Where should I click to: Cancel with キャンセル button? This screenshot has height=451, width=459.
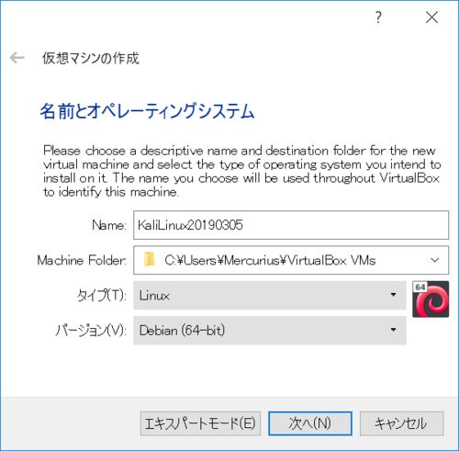click(x=401, y=423)
